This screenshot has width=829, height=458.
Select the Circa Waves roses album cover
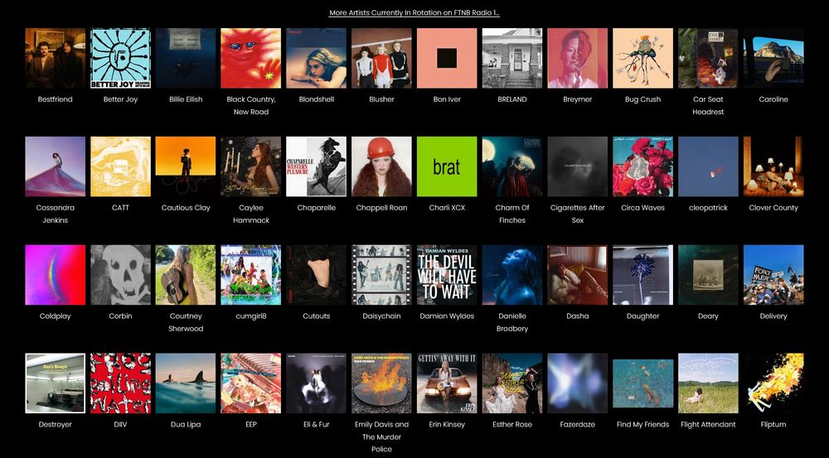(x=643, y=166)
